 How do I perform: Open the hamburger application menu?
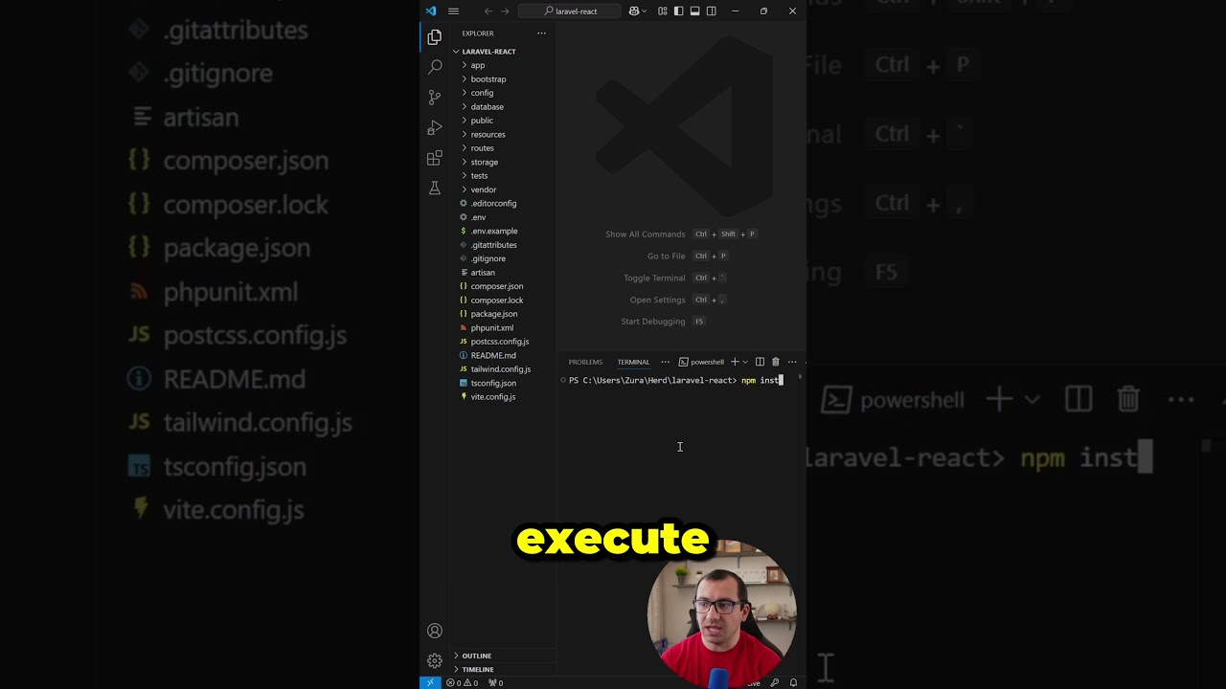click(x=453, y=11)
